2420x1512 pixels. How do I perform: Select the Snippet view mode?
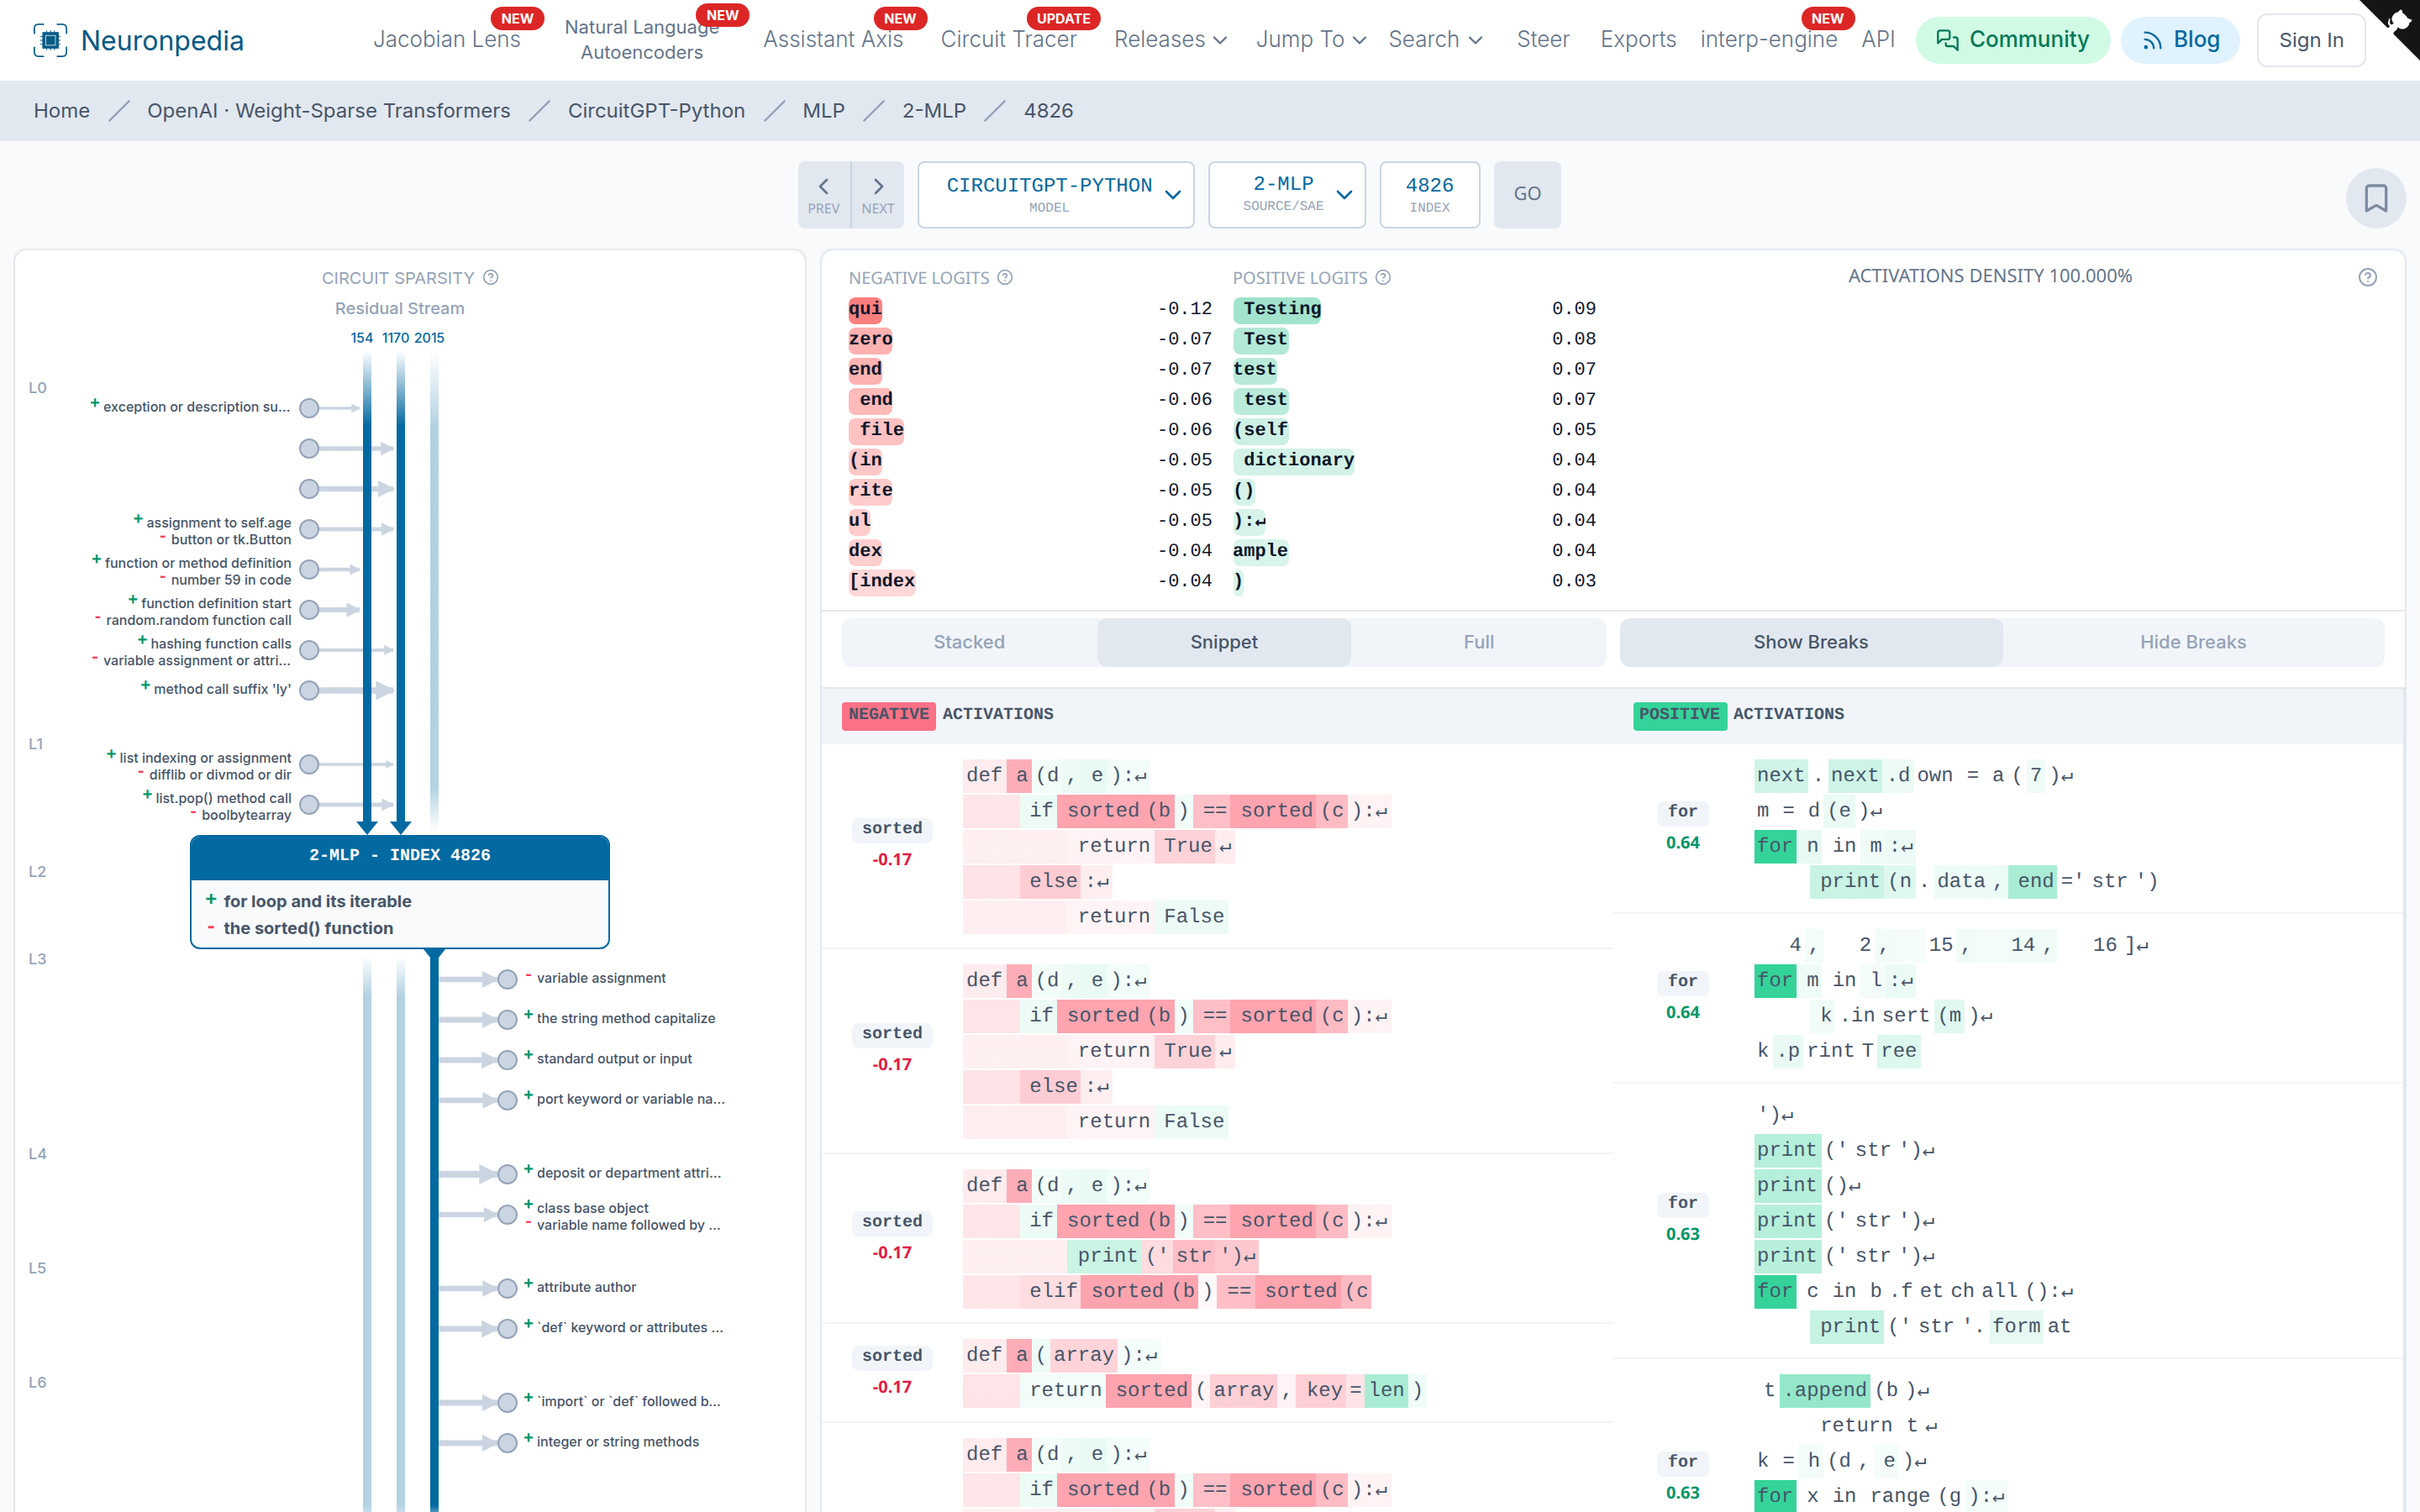point(1224,642)
